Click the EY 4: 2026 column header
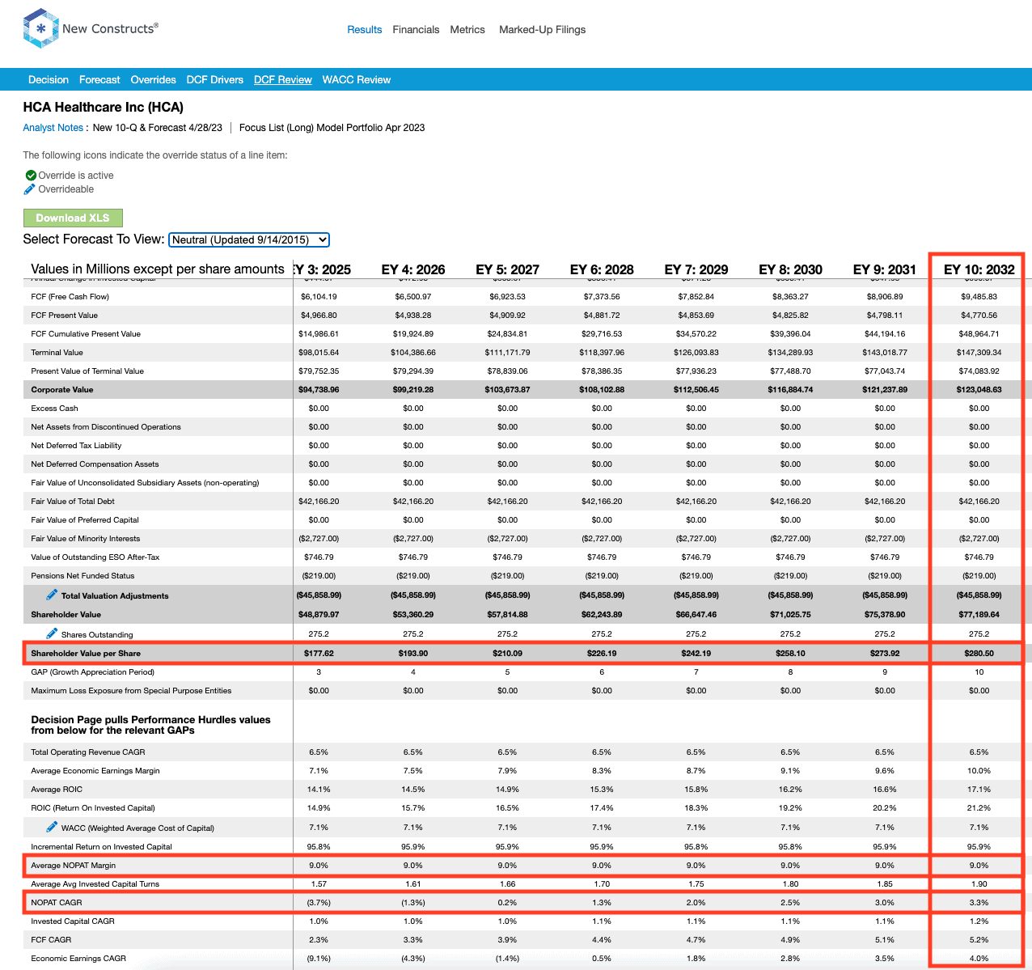The image size is (1032, 970). coord(413,269)
